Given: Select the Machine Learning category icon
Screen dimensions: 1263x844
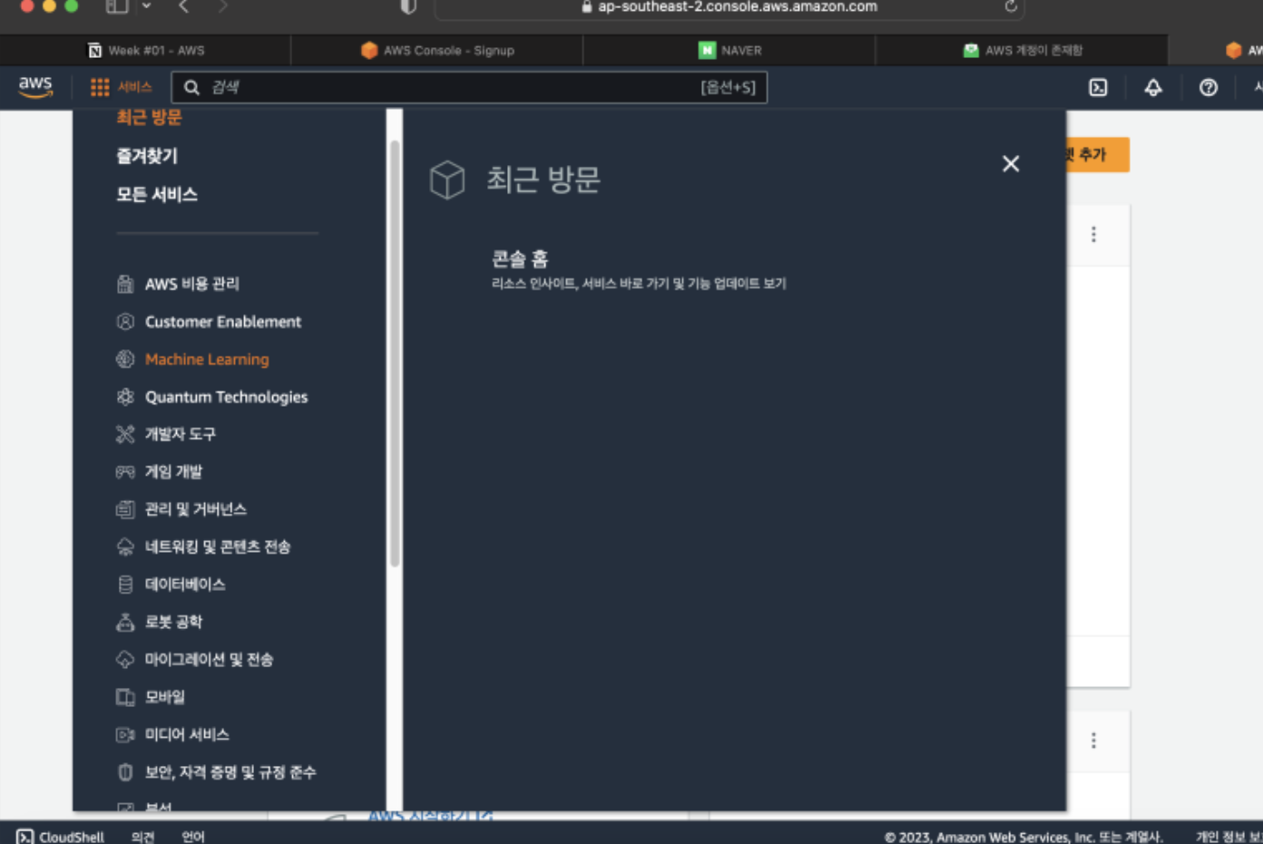Looking at the screenshot, I should (125, 359).
